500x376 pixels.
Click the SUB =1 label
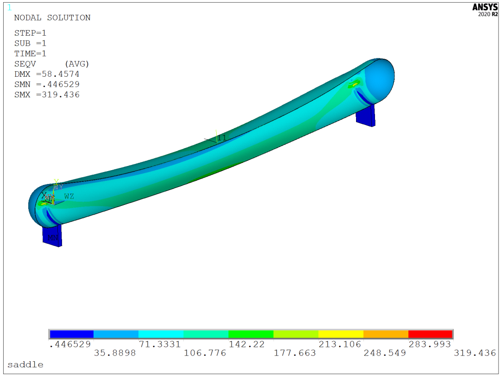tap(30, 43)
